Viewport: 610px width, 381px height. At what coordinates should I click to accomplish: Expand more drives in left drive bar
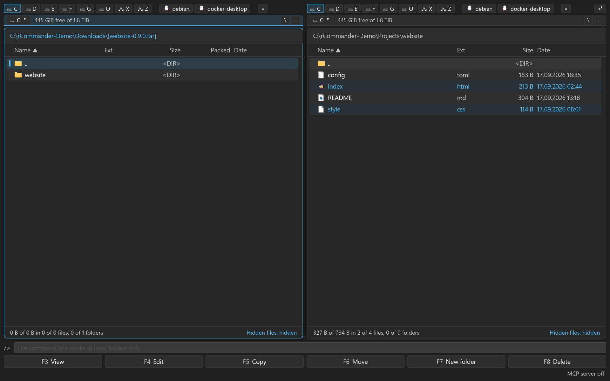(263, 9)
